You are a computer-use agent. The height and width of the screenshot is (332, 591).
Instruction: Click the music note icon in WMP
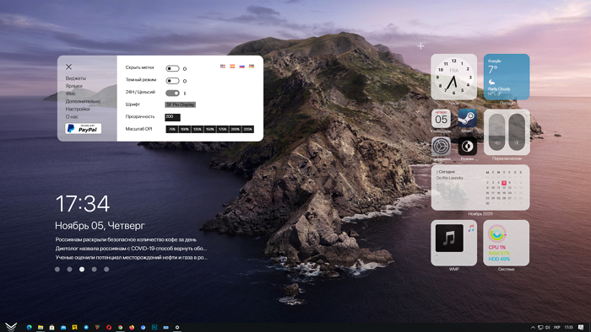(471, 228)
